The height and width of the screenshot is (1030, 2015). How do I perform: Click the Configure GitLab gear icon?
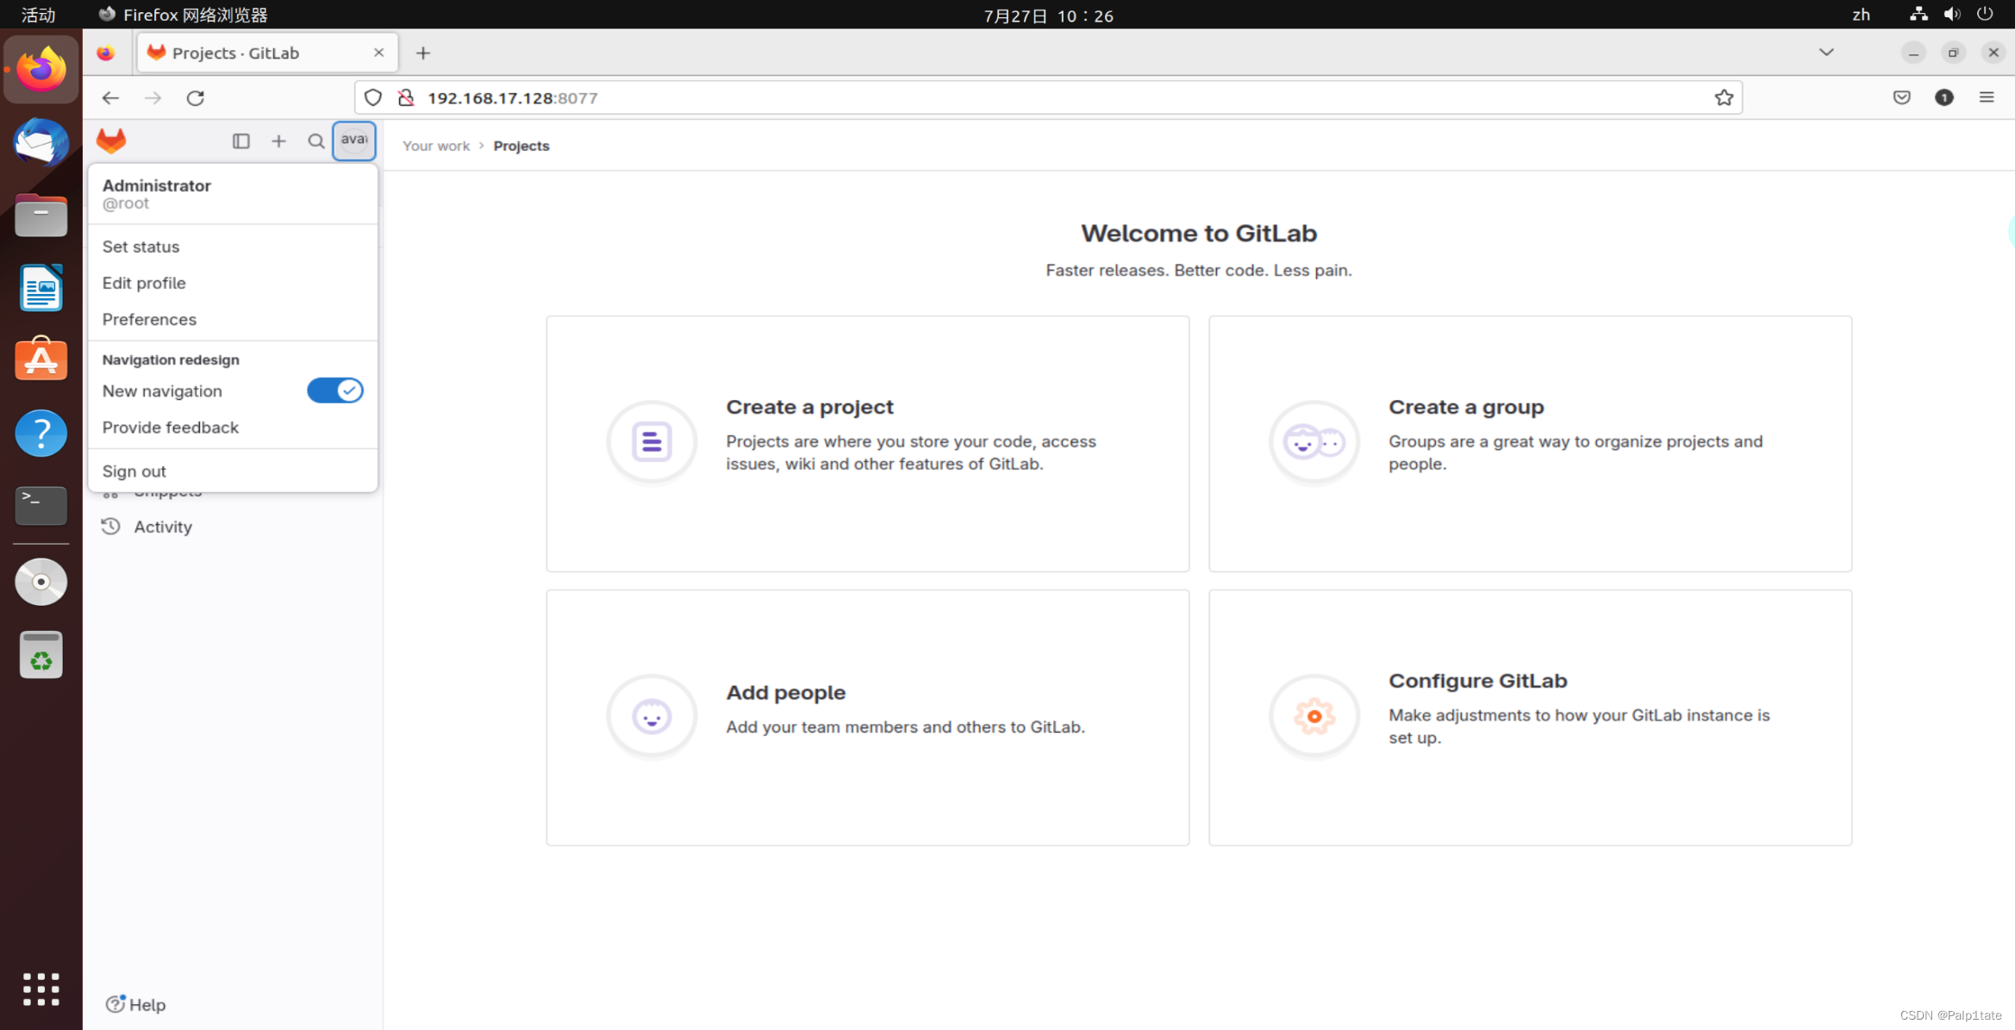pos(1314,716)
